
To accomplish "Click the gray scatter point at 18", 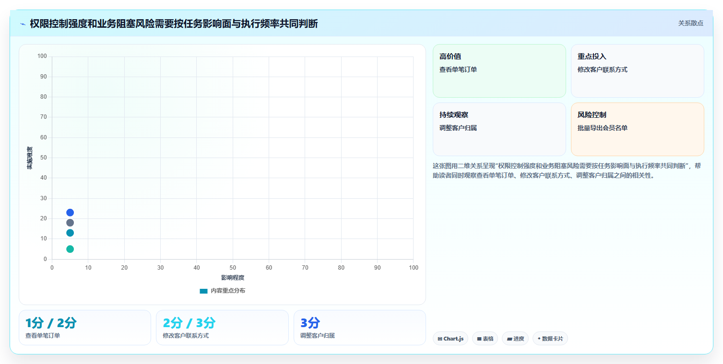I will [x=70, y=223].
